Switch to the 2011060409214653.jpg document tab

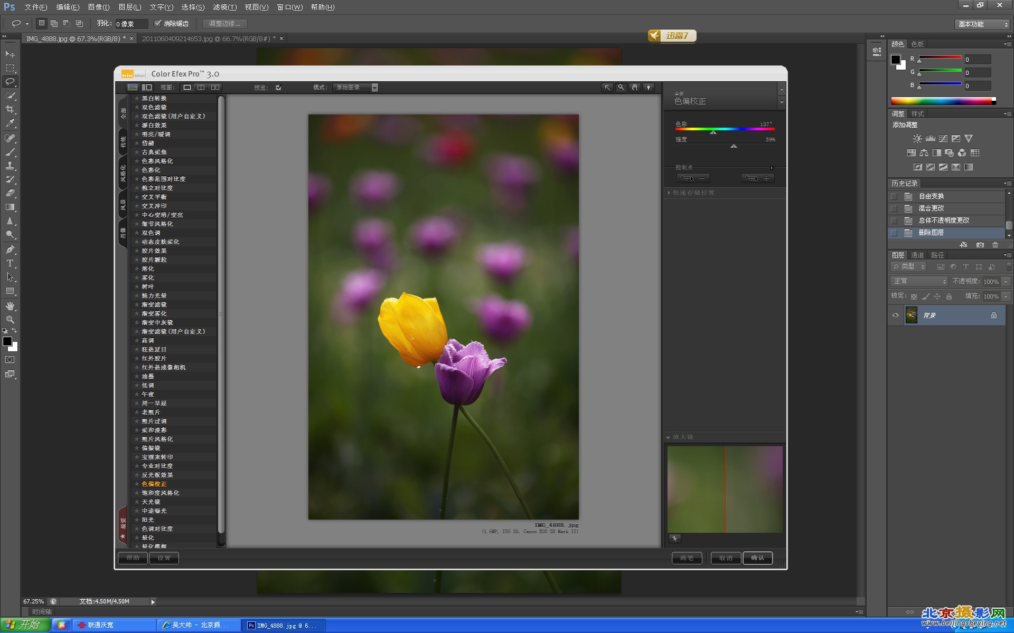[x=209, y=39]
